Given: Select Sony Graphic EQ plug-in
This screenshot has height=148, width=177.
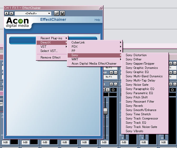Looking at the screenshot, I should click(145, 72).
